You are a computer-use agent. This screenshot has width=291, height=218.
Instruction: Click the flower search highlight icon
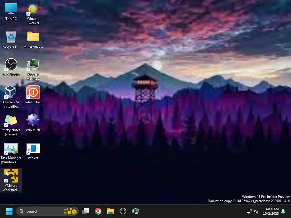[71, 211]
